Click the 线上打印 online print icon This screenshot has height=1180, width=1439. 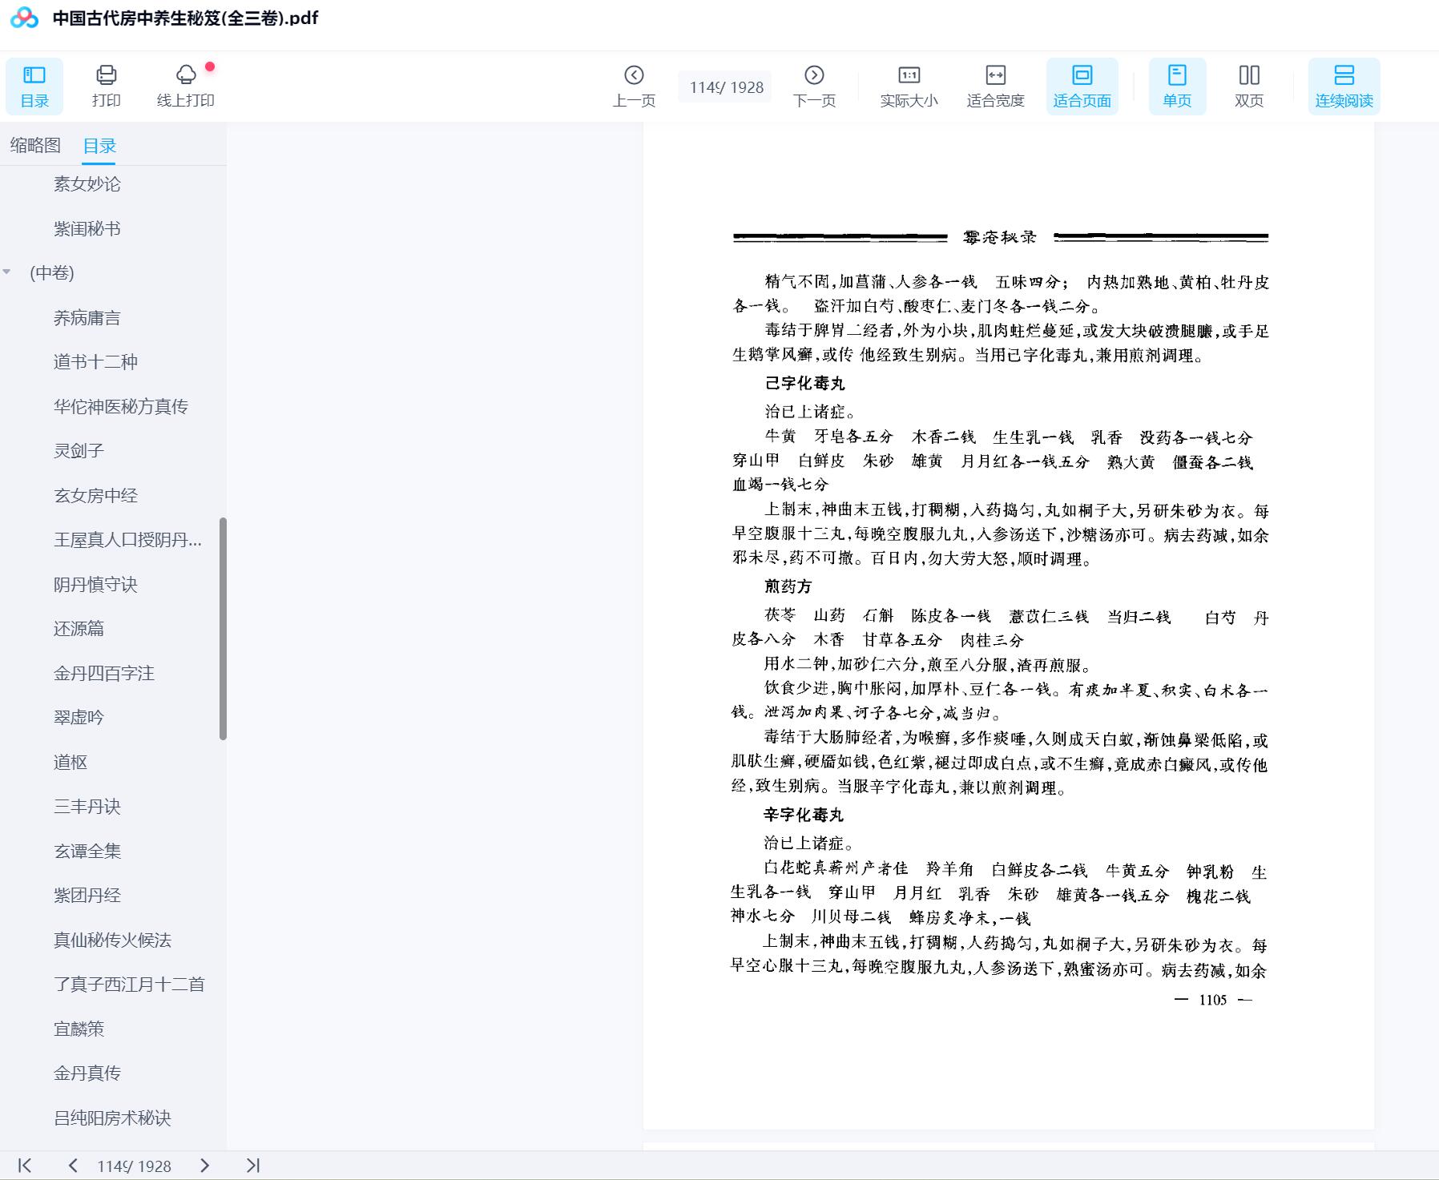point(186,85)
